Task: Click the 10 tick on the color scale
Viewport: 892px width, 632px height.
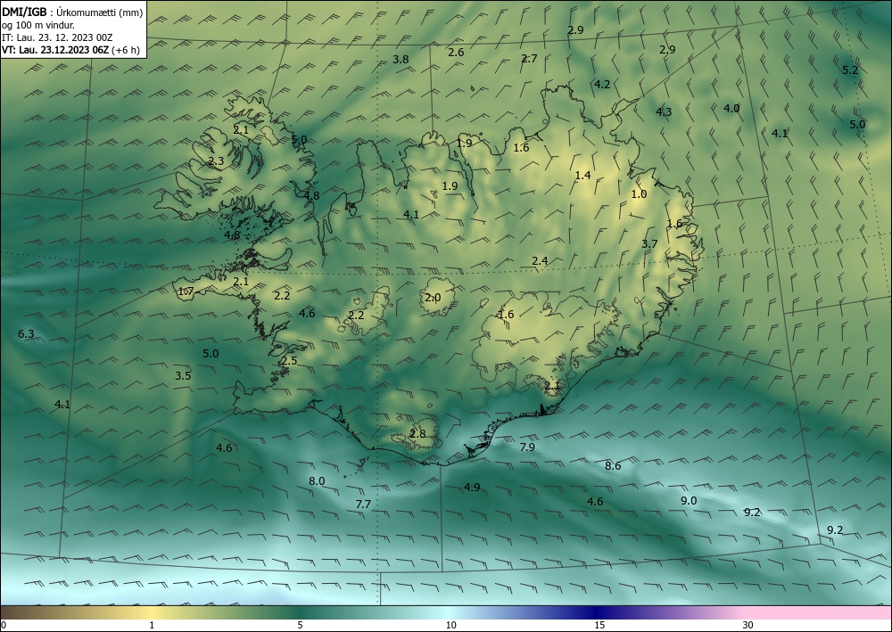Action: pos(450,625)
